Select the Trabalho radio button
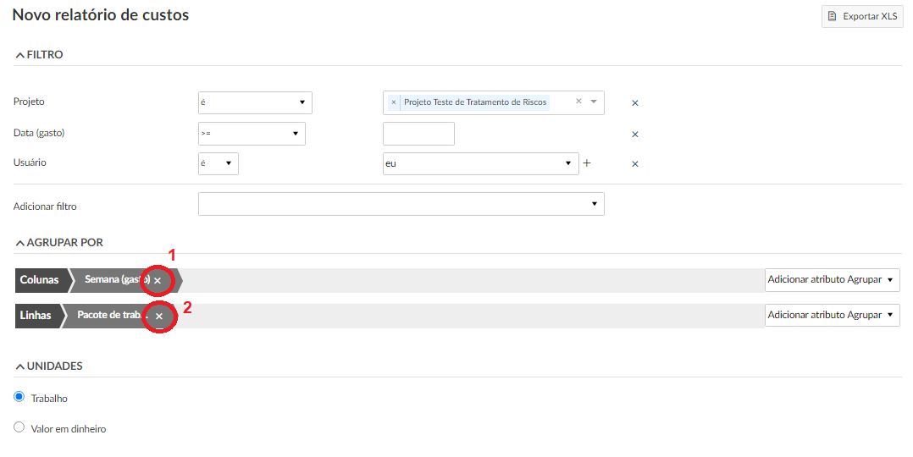 tap(19, 397)
